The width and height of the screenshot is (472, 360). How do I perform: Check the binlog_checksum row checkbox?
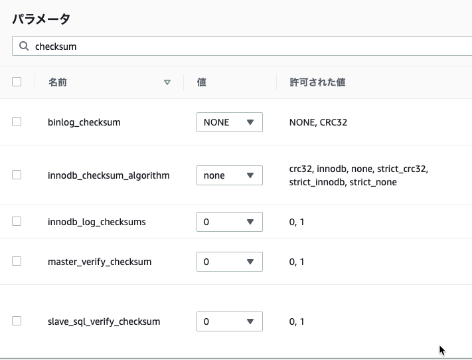[x=17, y=122]
